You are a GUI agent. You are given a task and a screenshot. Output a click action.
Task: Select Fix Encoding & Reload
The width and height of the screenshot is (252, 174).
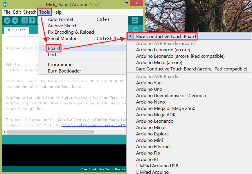pos(83,32)
